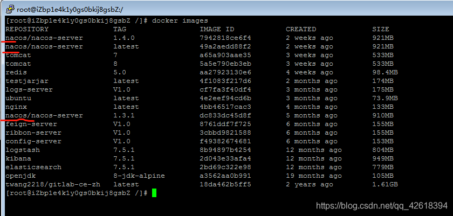Click the 779MB size value
The width and height of the screenshot is (453, 216).
tap(383, 168)
